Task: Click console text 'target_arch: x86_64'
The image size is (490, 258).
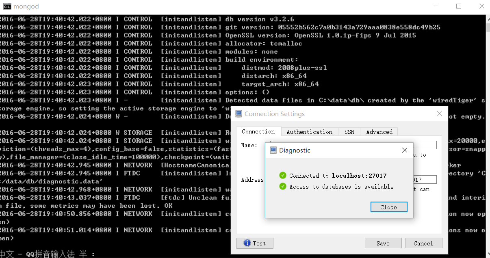Action: coord(280,84)
